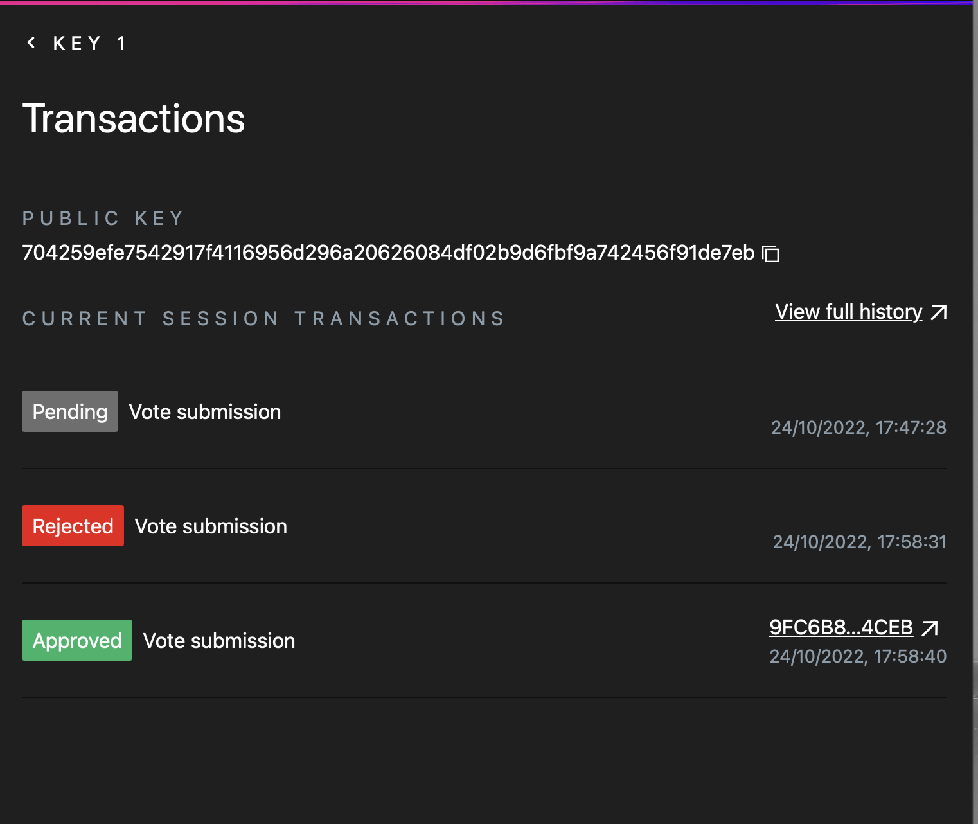Click the rejected Vote submission row
978x824 pixels.
pyautogui.click(x=211, y=526)
